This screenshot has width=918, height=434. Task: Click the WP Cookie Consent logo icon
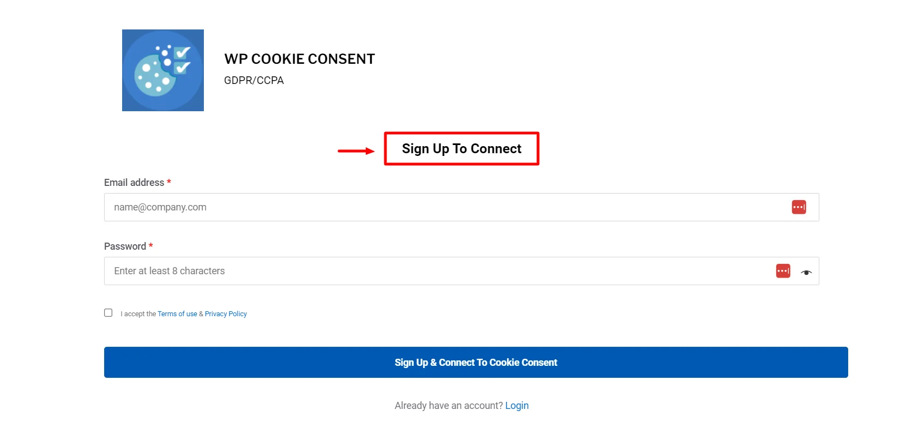click(x=162, y=70)
